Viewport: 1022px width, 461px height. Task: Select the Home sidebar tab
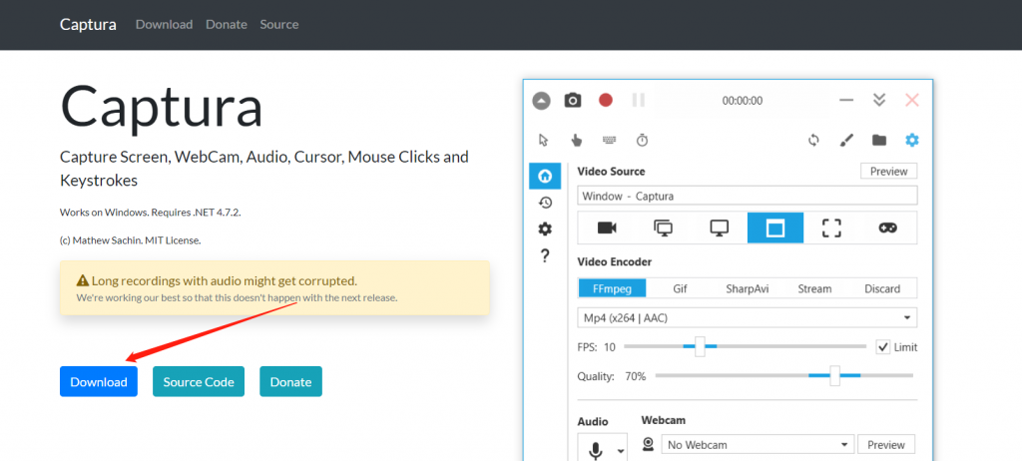[x=545, y=176]
